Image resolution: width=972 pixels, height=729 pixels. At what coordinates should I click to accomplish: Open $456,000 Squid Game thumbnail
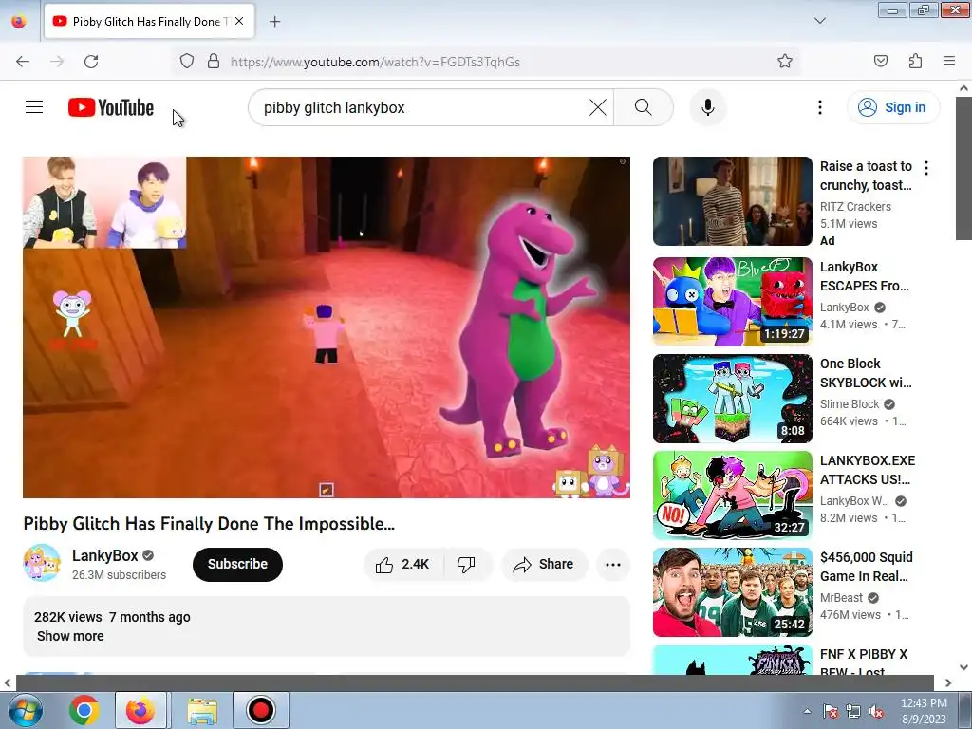(732, 592)
